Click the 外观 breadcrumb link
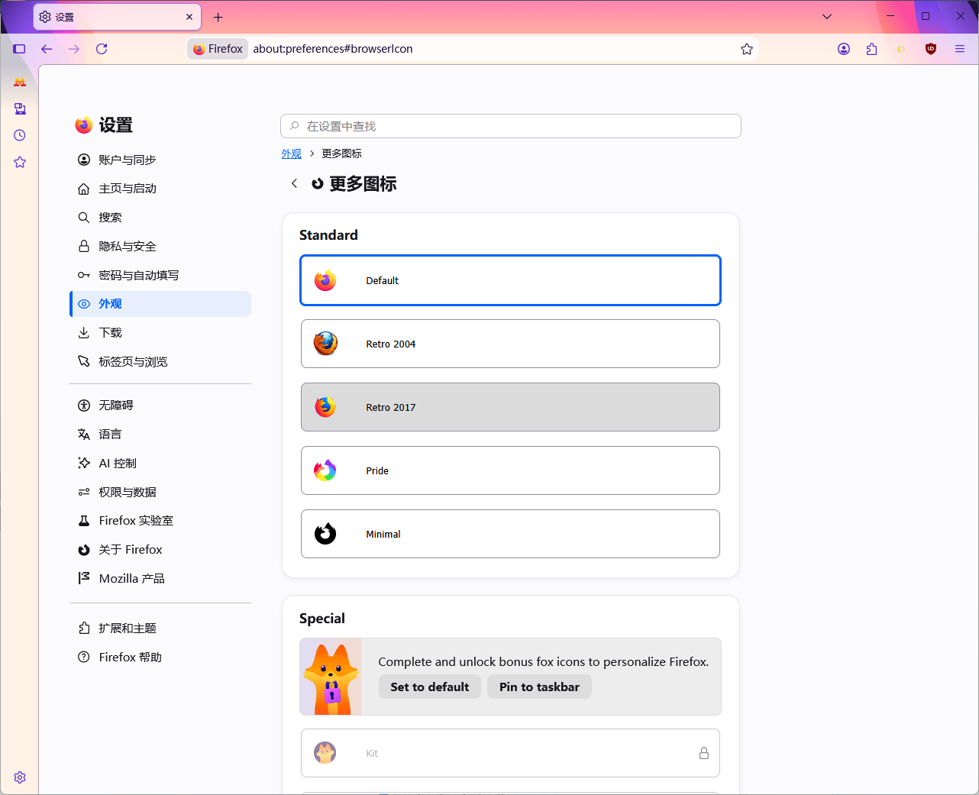Image resolution: width=979 pixels, height=795 pixels. (x=291, y=154)
